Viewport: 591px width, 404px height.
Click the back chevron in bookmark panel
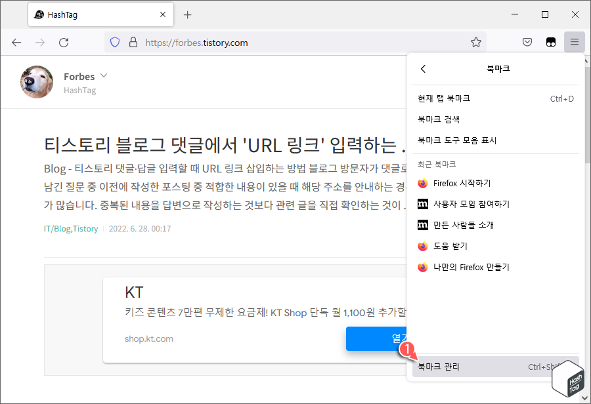click(423, 68)
